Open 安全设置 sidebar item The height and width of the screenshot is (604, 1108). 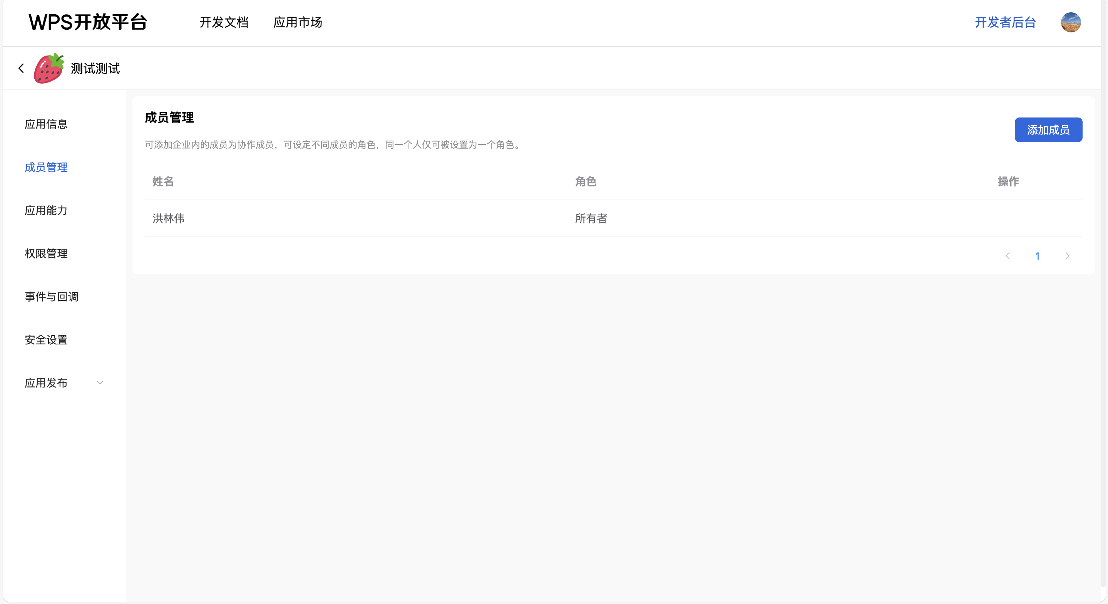point(46,340)
